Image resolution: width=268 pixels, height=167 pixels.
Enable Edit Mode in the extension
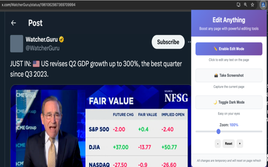229,49
